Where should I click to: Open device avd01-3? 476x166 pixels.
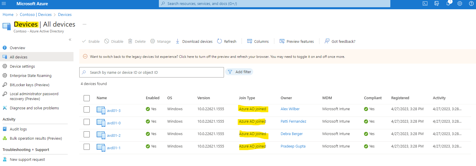pos(114,110)
